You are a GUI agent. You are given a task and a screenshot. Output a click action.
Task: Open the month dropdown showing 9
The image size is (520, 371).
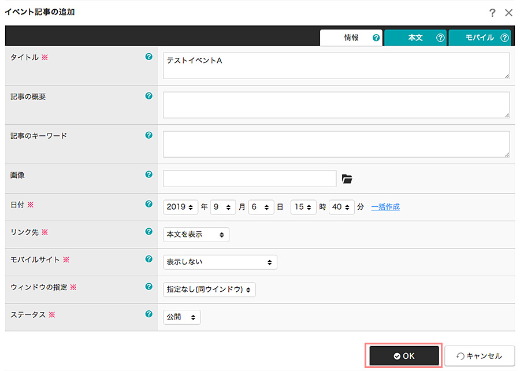pyautogui.click(x=223, y=207)
